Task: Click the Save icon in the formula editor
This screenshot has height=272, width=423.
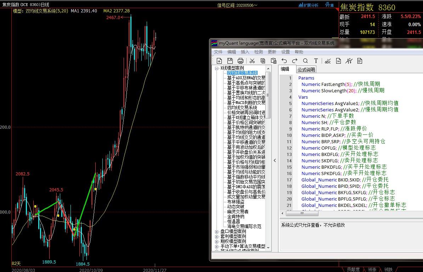Action: pos(230,61)
